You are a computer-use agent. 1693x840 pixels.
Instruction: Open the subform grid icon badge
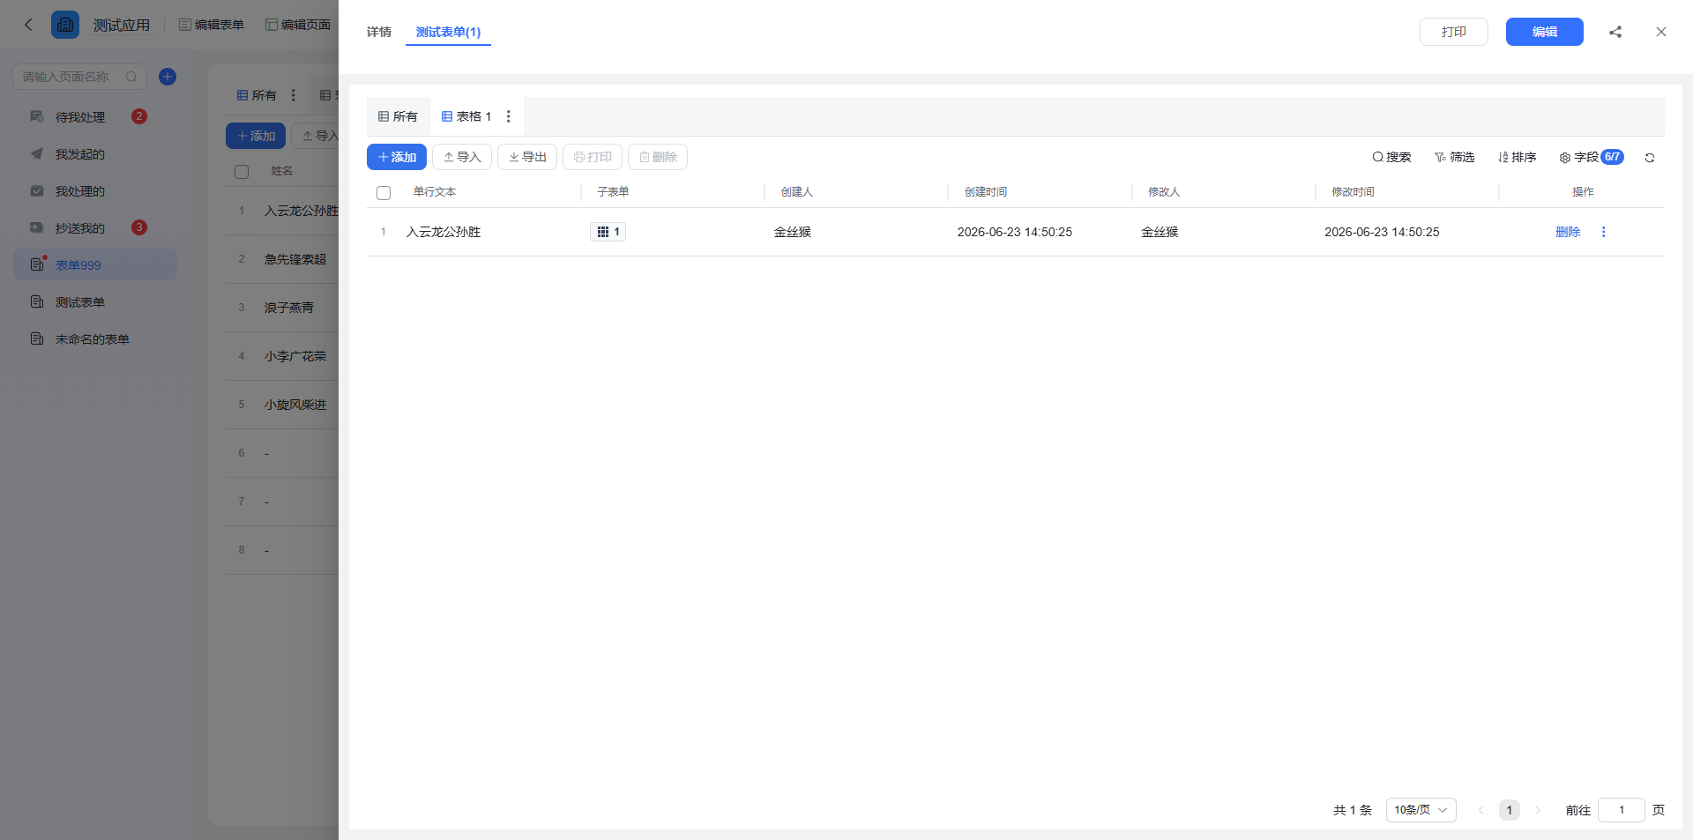click(608, 232)
